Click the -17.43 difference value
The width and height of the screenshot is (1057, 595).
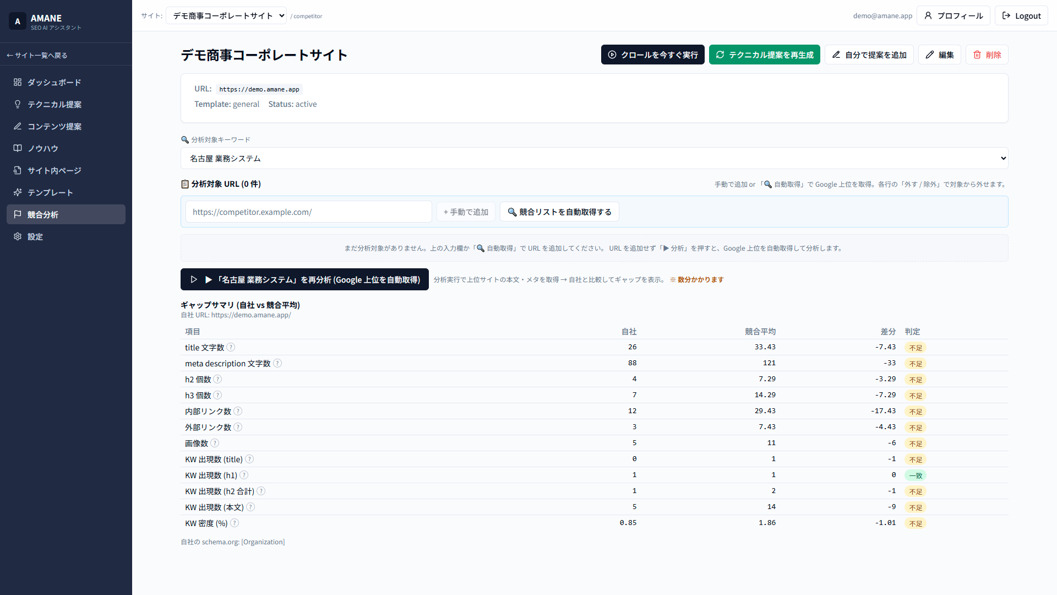pos(883,411)
